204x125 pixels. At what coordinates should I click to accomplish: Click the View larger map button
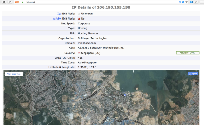pos(14,74)
